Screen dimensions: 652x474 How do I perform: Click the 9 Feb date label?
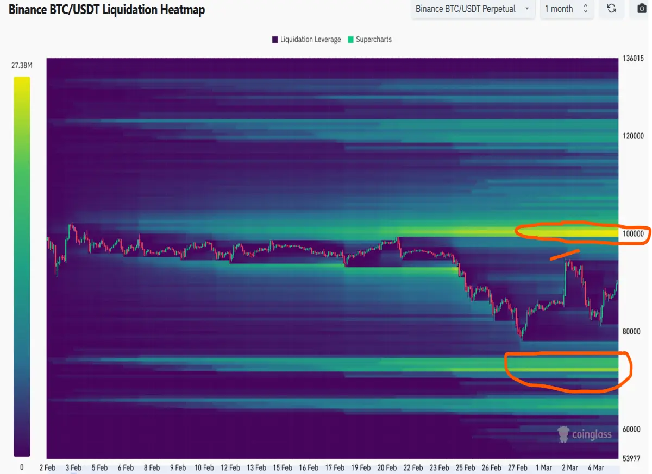[178, 467]
